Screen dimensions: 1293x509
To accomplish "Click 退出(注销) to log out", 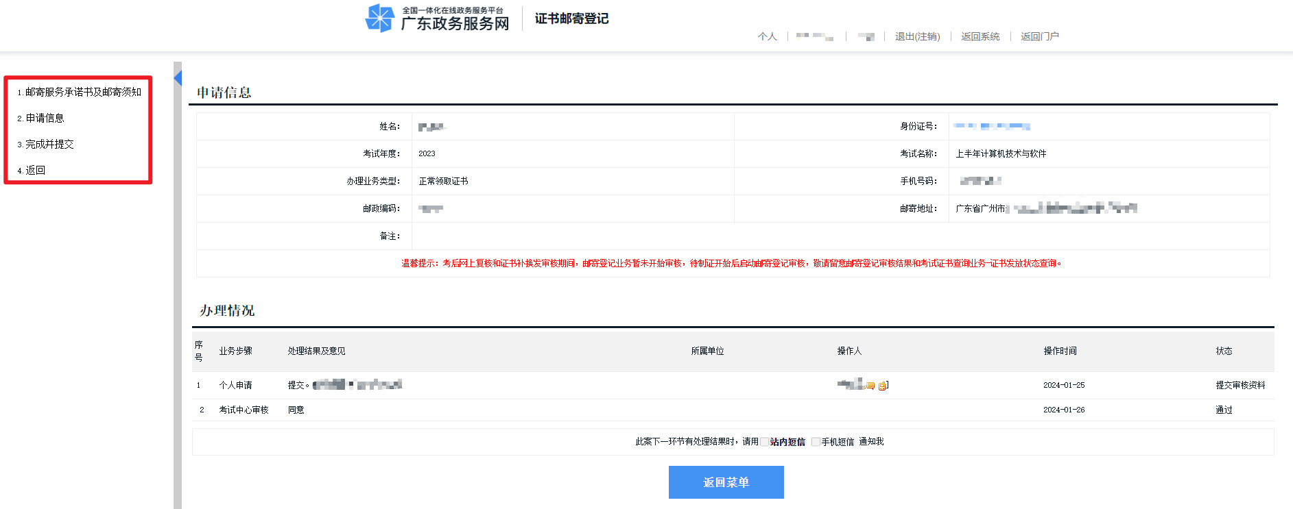I will 917,36.
